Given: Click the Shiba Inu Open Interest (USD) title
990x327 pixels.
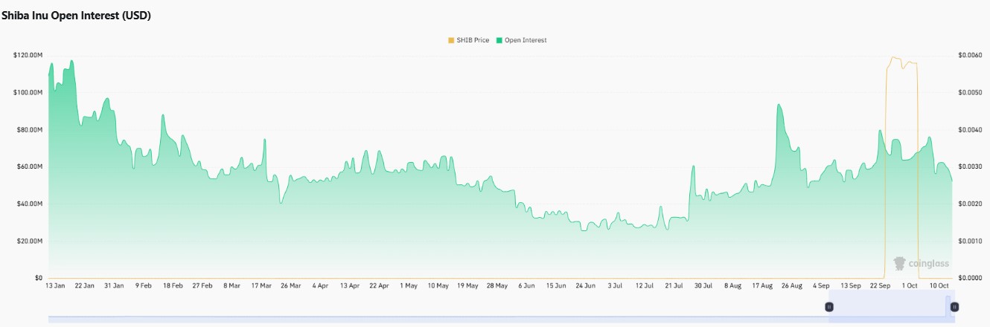Looking at the screenshot, I should click(77, 16).
